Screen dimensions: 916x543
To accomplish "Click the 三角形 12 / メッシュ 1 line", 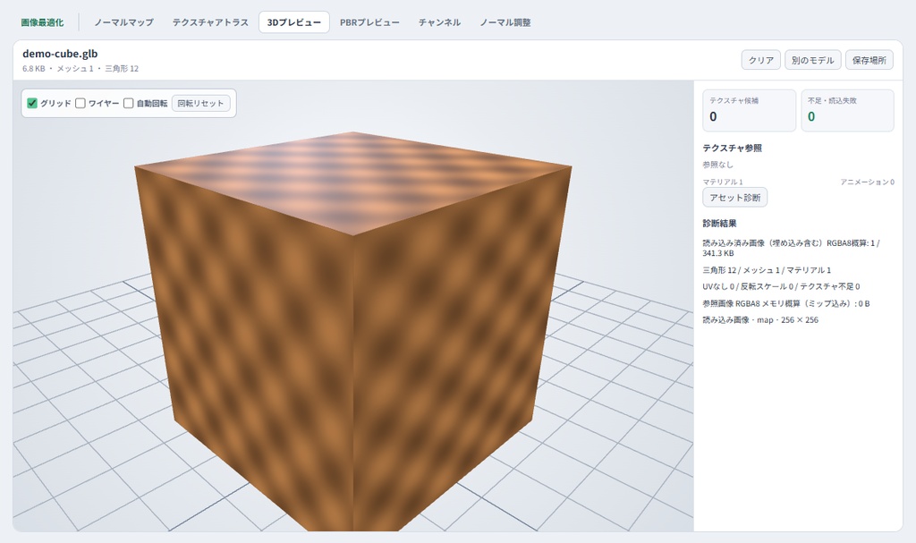I will [x=767, y=270].
